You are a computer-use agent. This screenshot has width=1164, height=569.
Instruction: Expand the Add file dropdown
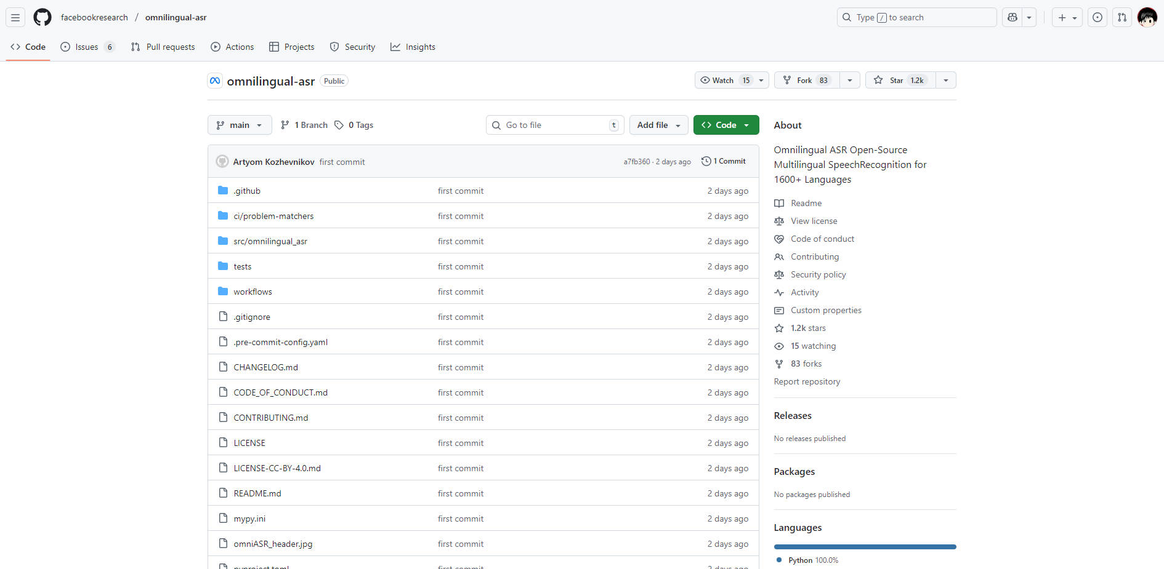[x=658, y=125]
